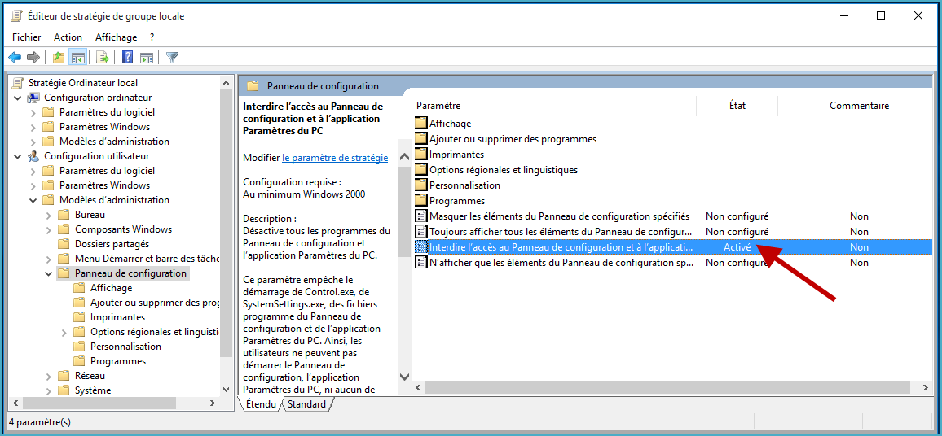This screenshot has width=942, height=436.
Task: Expand the Bureau tree node
Action: [x=49, y=215]
